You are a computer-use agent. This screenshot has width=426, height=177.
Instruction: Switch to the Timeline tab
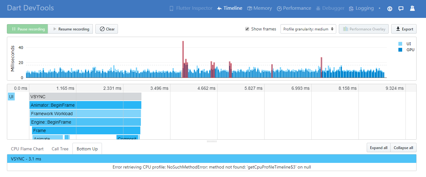(x=230, y=8)
